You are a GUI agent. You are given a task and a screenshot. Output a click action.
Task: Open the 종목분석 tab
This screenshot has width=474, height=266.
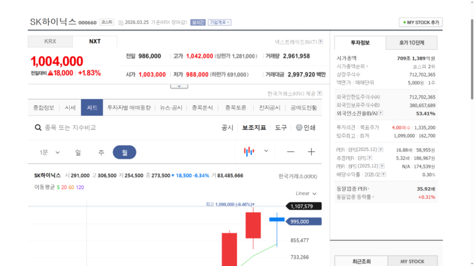[x=202, y=108]
